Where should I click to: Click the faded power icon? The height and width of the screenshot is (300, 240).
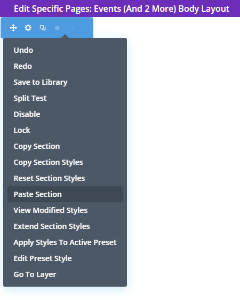point(57,28)
